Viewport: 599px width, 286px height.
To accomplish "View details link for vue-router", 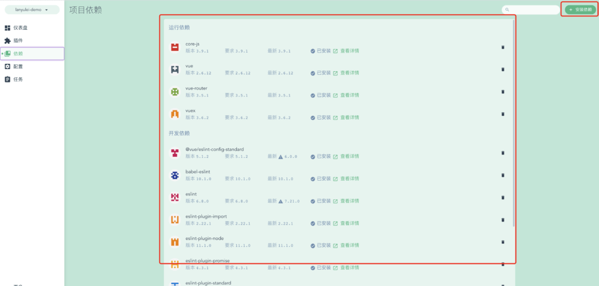I will click(x=346, y=95).
